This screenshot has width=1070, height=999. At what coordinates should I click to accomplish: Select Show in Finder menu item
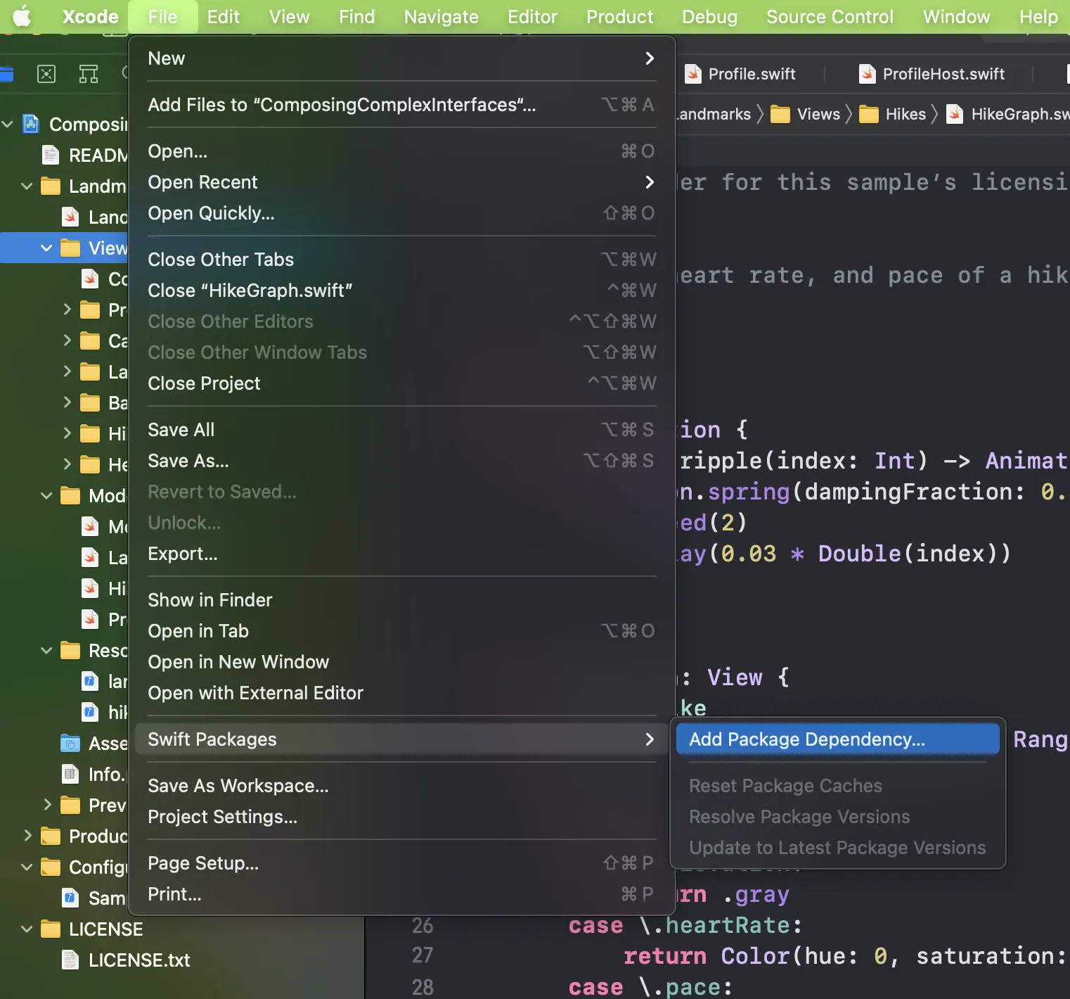click(x=210, y=600)
